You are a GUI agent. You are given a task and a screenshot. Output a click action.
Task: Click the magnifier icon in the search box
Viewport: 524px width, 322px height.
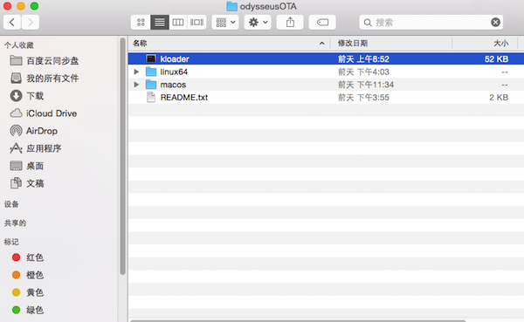point(368,23)
